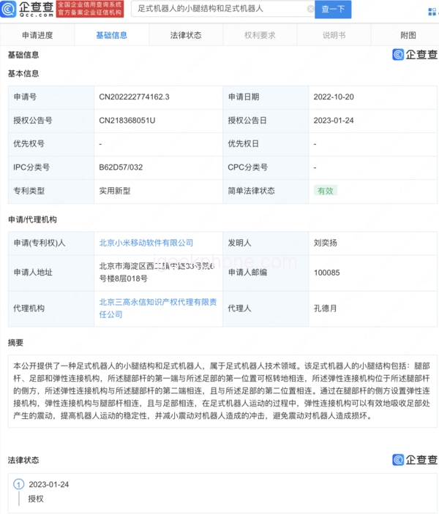Click the IPC classification B62D57/032
The height and width of the screenshot is (514, 439).
point(121,167)
